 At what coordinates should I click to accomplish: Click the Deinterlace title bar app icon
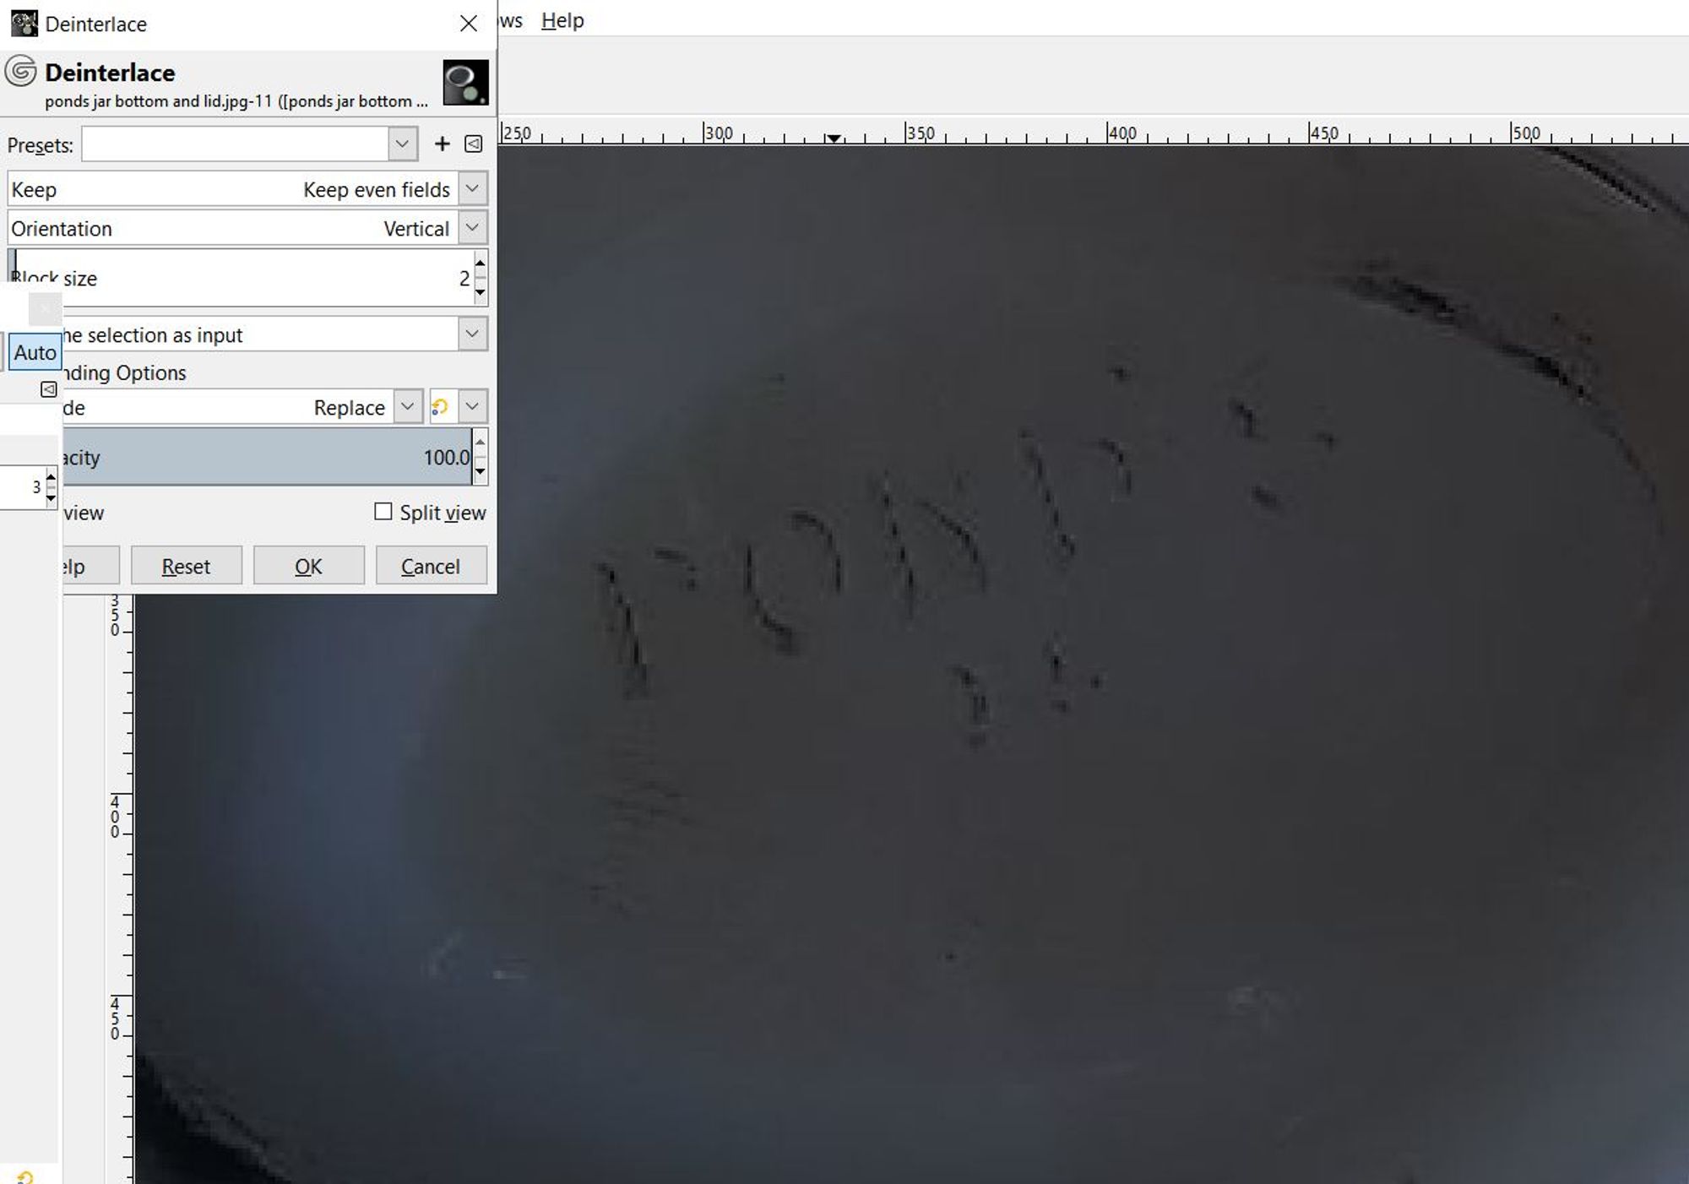click(24, 24)
